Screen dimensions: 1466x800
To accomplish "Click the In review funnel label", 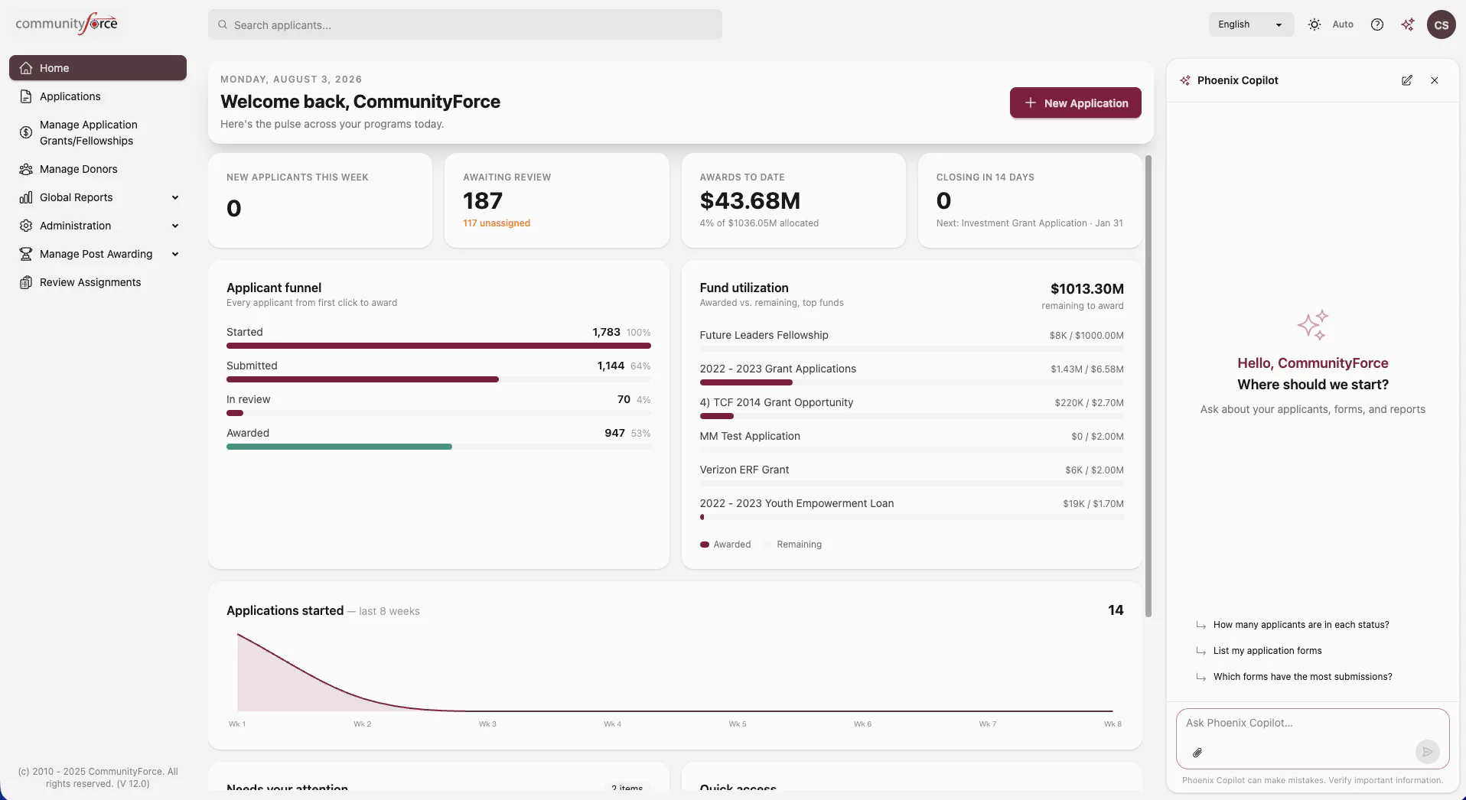I will [x=248, y=399].
